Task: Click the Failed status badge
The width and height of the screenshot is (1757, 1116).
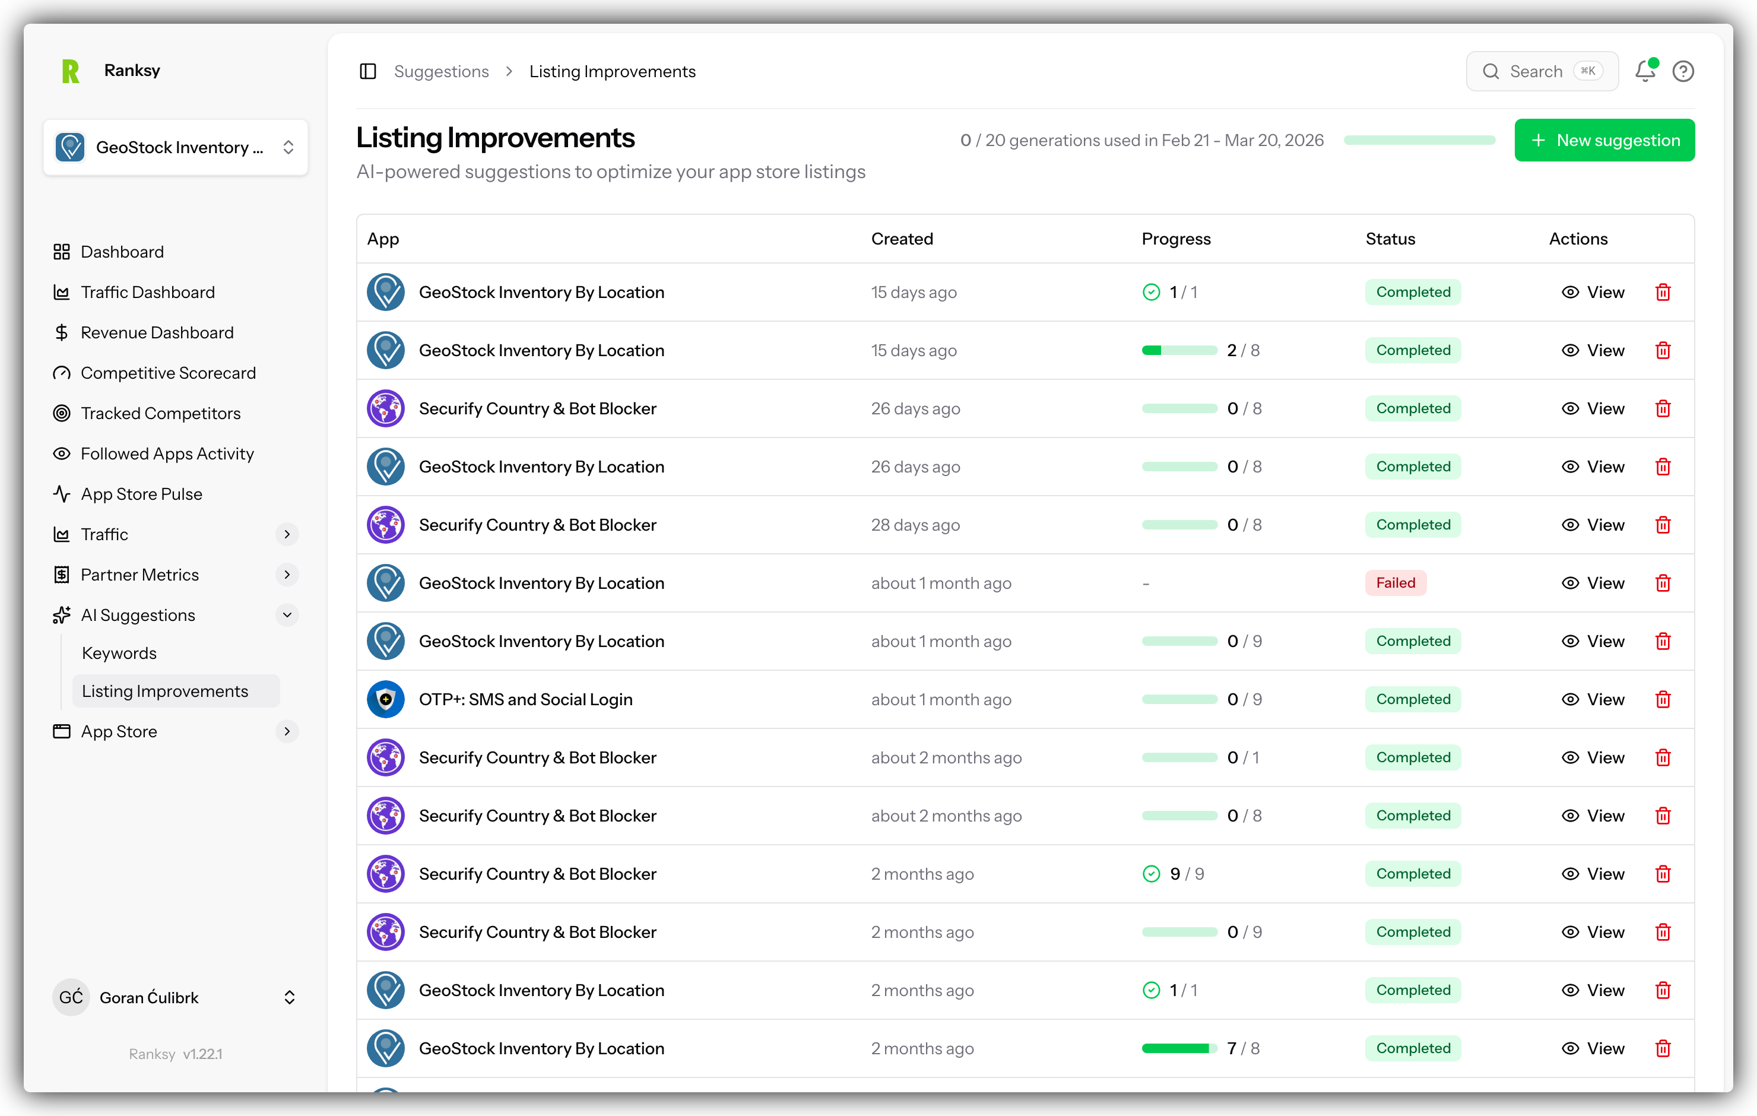Action: (x=1395, y=582)
